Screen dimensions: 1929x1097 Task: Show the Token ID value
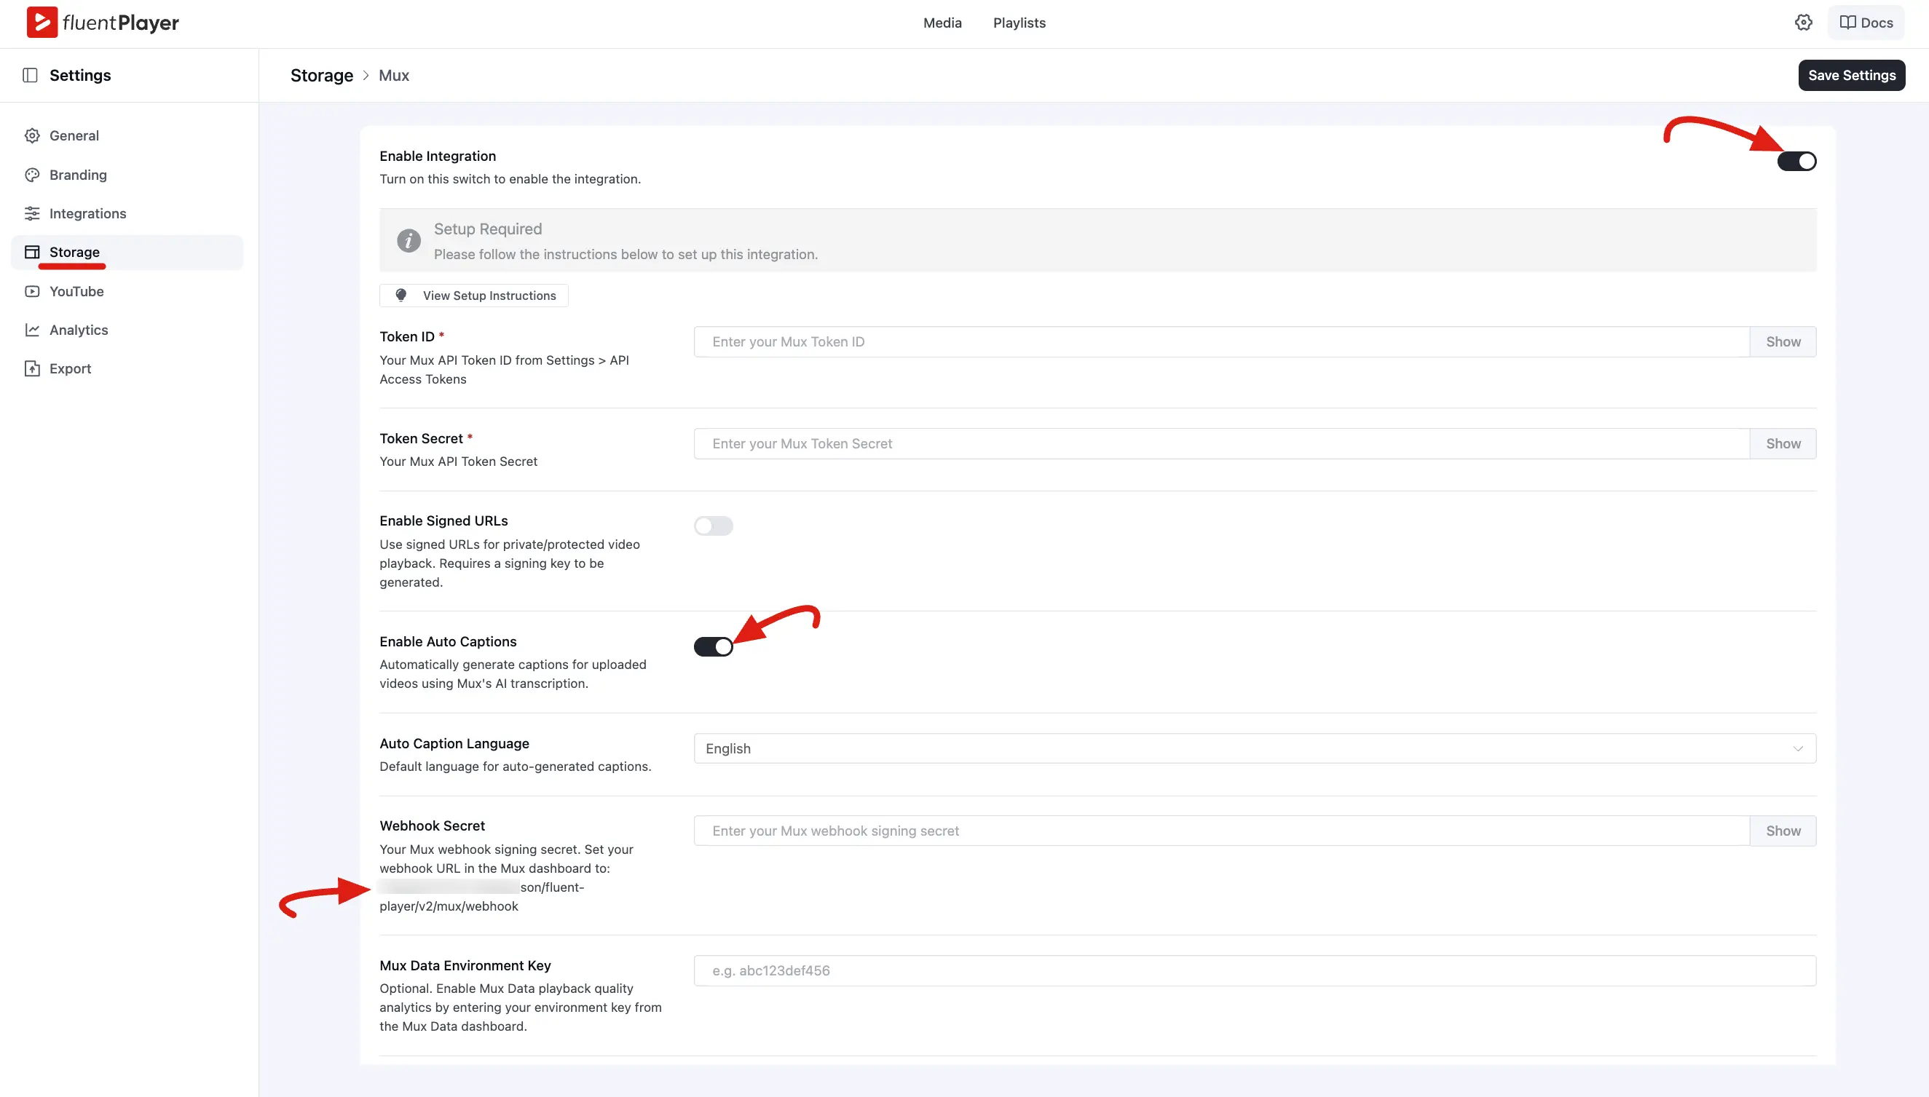[1783, 342]
